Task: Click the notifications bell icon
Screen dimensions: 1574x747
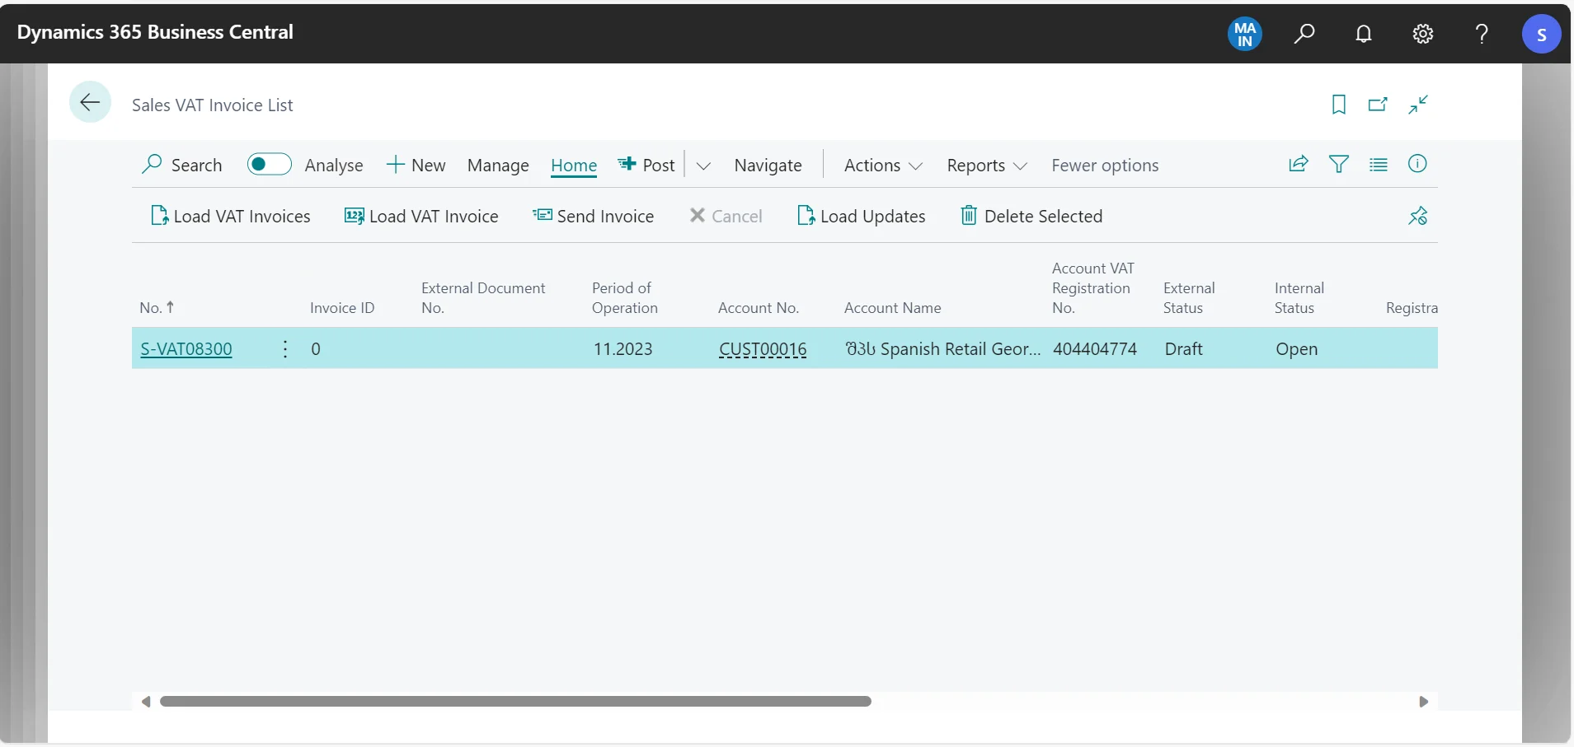Action: tap(1363, 34)
